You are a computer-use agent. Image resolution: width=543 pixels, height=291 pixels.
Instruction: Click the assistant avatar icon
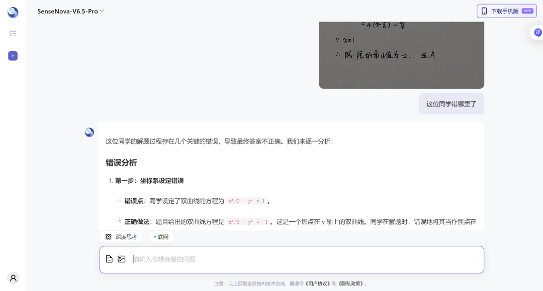(89, 132)
